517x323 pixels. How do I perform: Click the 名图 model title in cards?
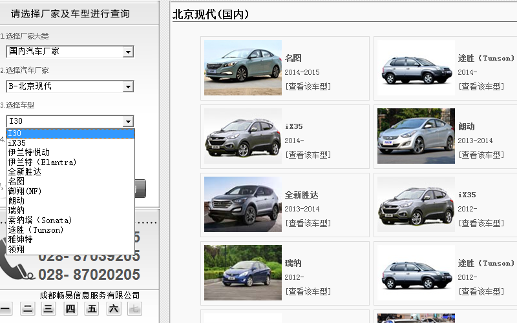click(x=293, y=58)
